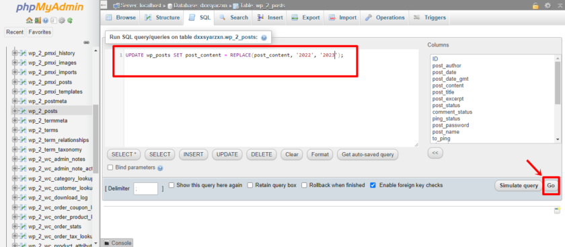
Task: Expand the wp_2_term_relationships tree node
Action: [x=15, y=140]
